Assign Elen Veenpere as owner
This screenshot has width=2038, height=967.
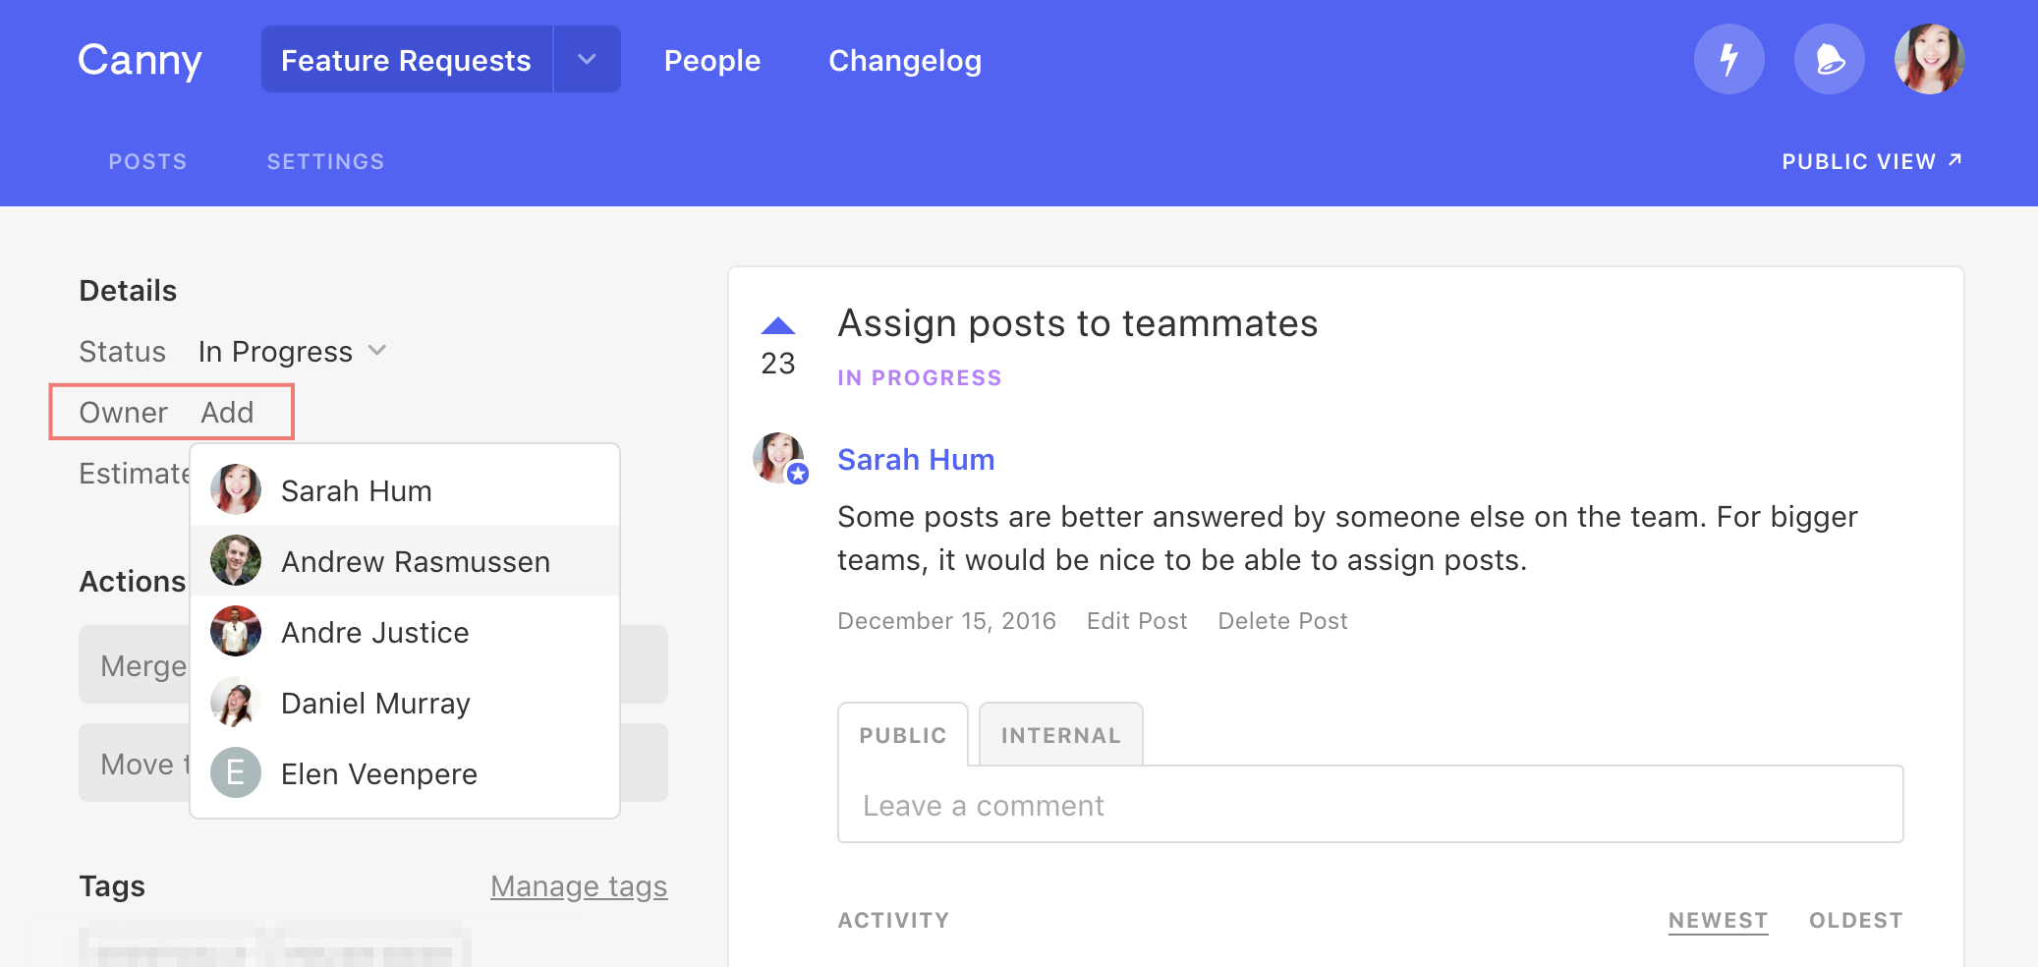click(x=405, y=772)
